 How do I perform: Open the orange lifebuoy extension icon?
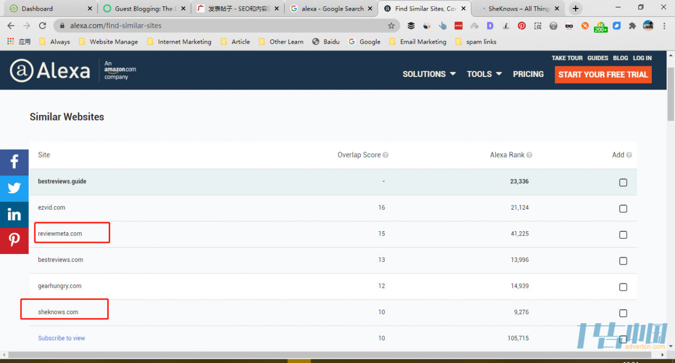pos(585,25)
